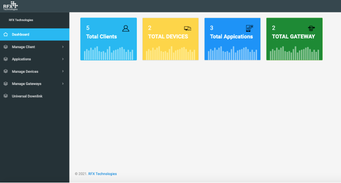This screenshot has width=341, height=183.
Task: Click the Manage Gateways layers icon
Action: pos(5,84)
